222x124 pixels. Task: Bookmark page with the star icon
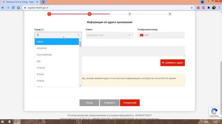192,8
